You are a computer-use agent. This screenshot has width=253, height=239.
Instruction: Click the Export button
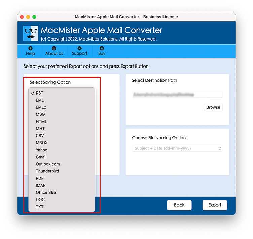[x=215, y=205]
